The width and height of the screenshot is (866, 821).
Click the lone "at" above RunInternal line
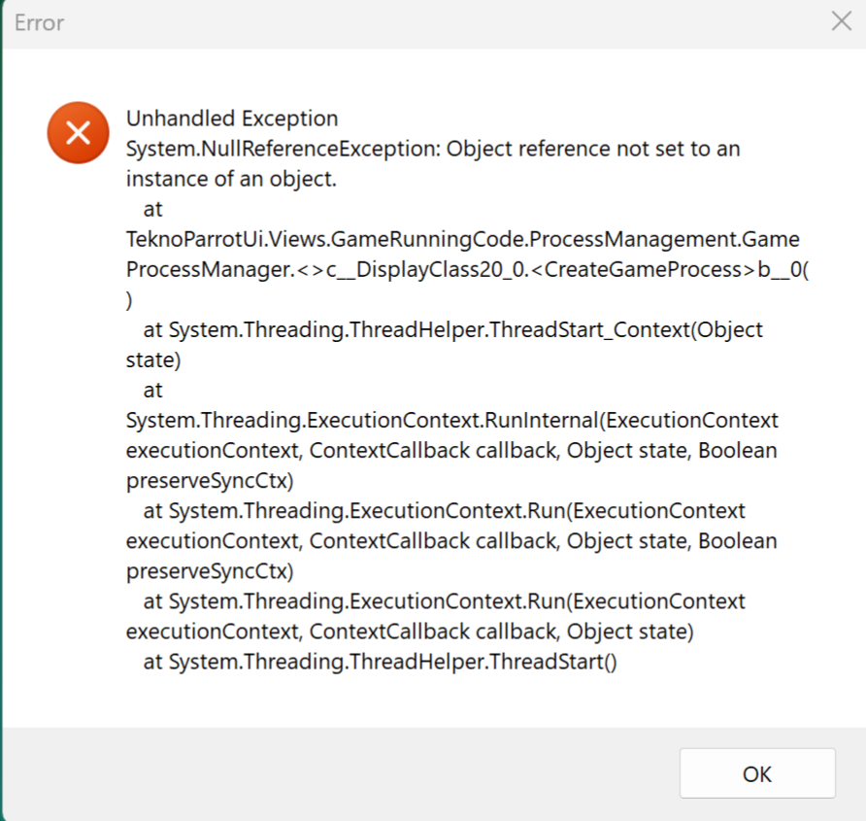tap(152, 390)
